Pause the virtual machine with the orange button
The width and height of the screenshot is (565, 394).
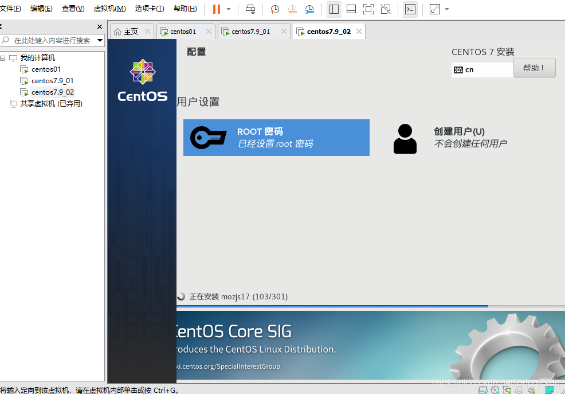point(216,9)
